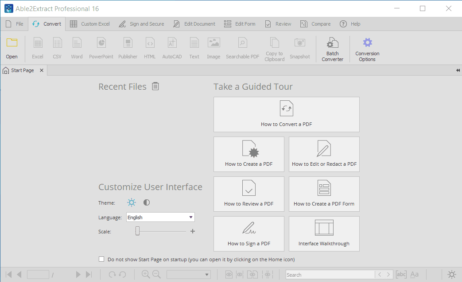Open the Edit Document tab
Viewport: 462px width, 282px height.
tap(194, 24)
